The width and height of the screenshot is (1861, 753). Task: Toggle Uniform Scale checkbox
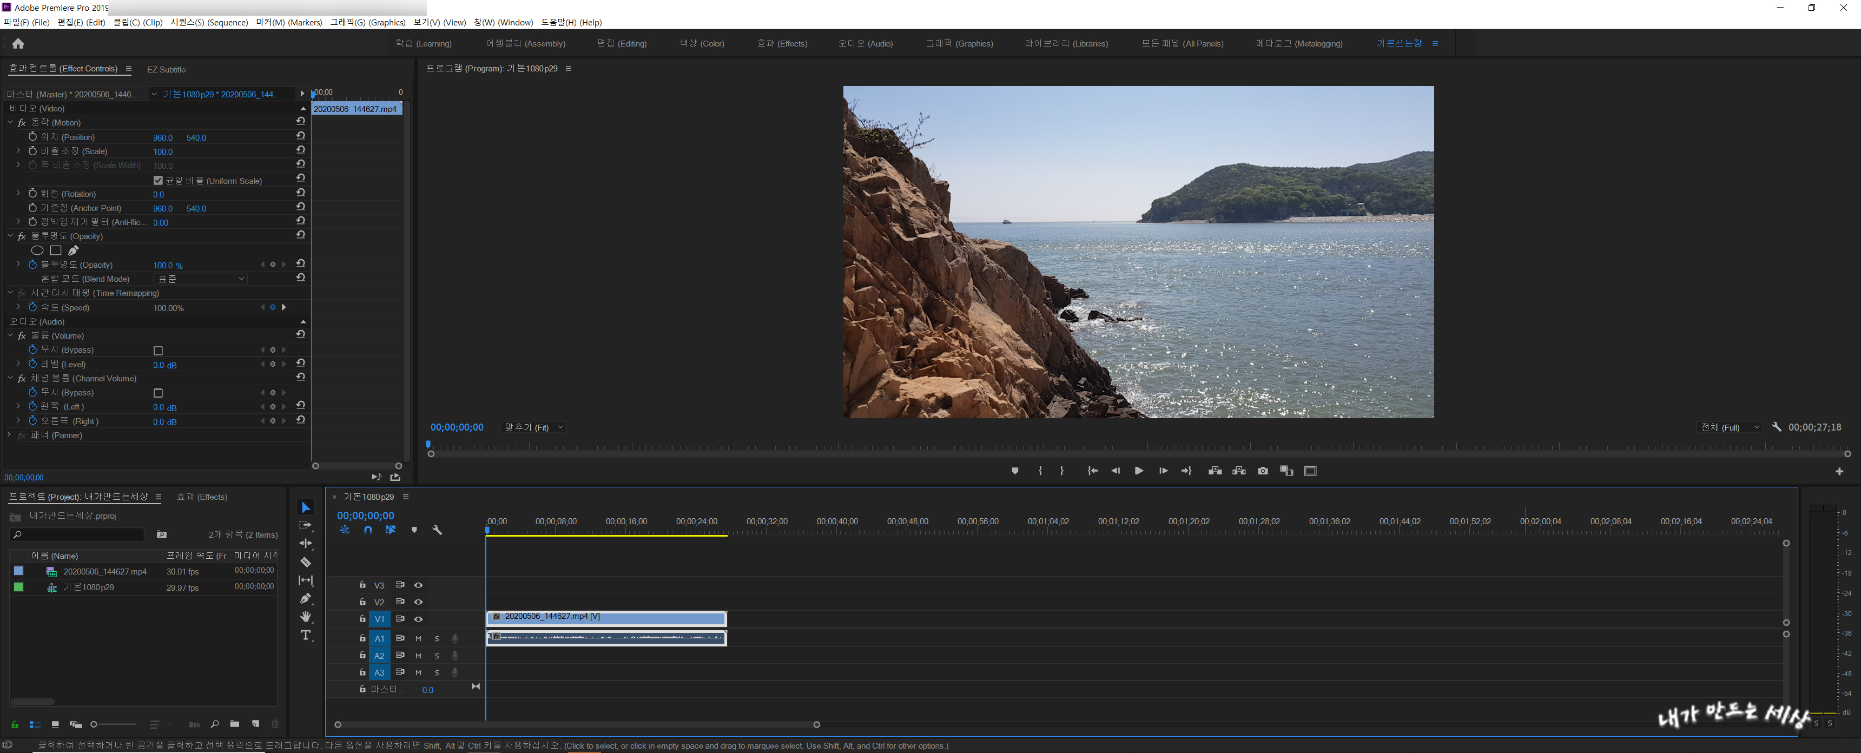coord(158,181)
